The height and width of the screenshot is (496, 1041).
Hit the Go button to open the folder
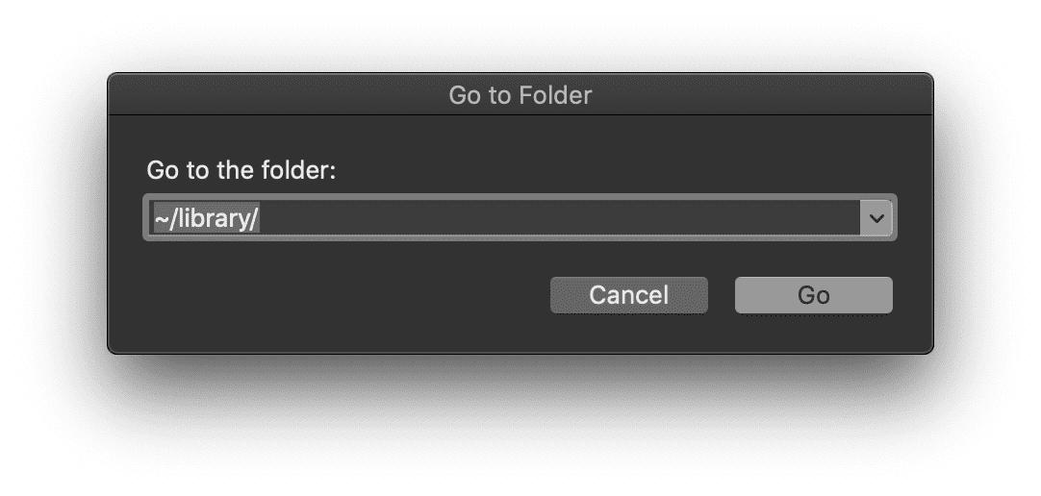point(813,295)
